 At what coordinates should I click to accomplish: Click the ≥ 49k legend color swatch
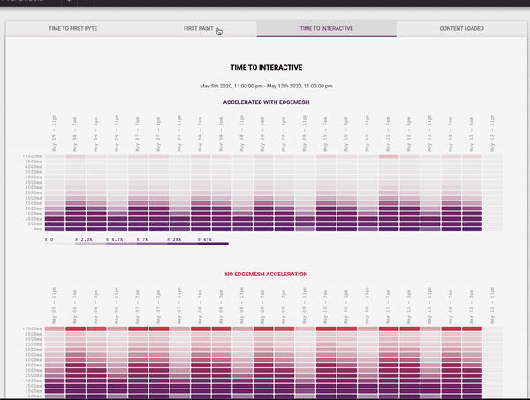pos(213,244)
